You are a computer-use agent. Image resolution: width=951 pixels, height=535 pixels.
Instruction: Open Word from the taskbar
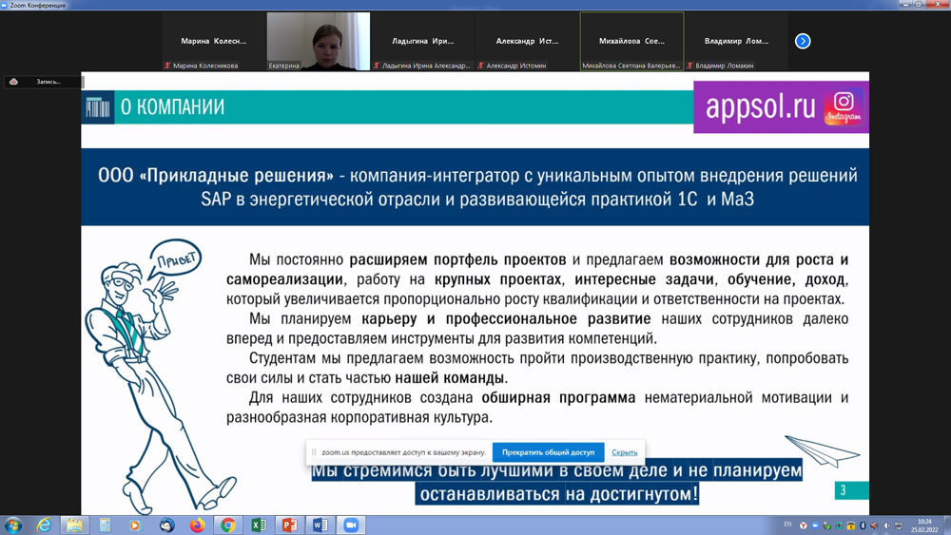[320, 525]
